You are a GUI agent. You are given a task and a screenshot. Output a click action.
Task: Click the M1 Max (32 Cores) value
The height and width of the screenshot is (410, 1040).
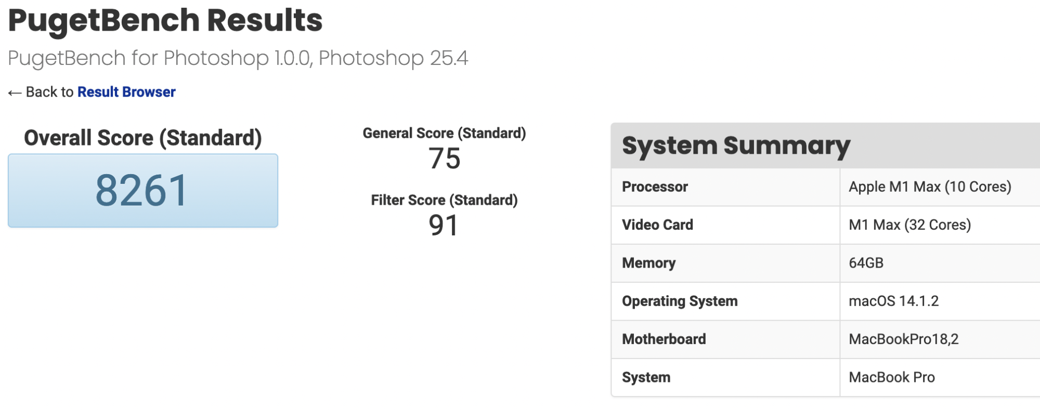tap(909, 224)
